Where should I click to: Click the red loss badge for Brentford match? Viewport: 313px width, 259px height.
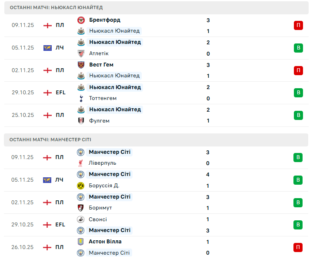coord(298,25)
